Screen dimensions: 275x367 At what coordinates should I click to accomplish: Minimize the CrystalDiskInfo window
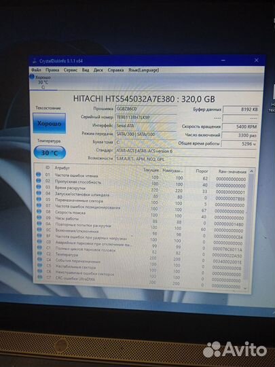click(223, 60)
